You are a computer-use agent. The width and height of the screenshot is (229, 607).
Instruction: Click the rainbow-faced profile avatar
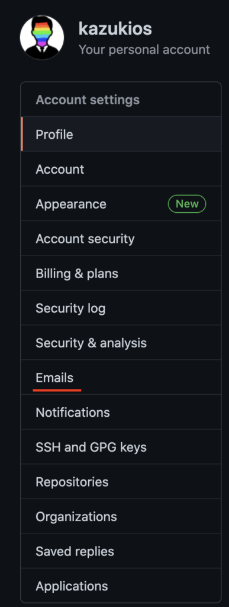point(41,37)
